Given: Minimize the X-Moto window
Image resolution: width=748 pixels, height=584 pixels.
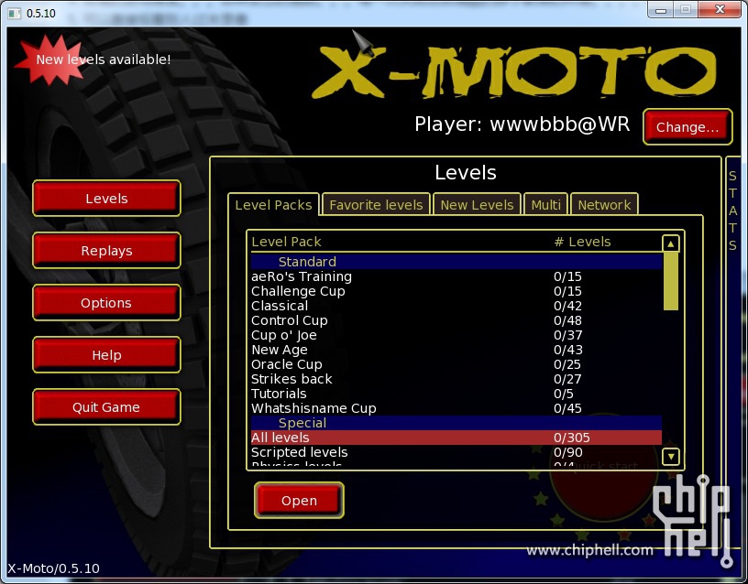Looking at the screenshot, I should (x=661, y=9).
